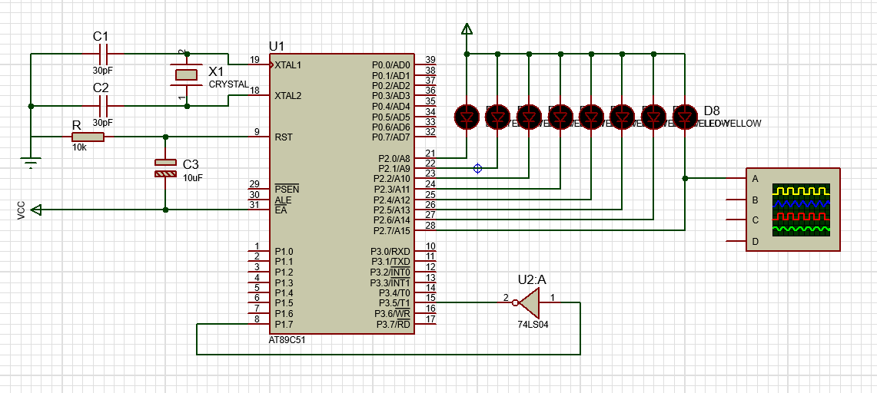Select the crystal component X1

pos(186,74)
